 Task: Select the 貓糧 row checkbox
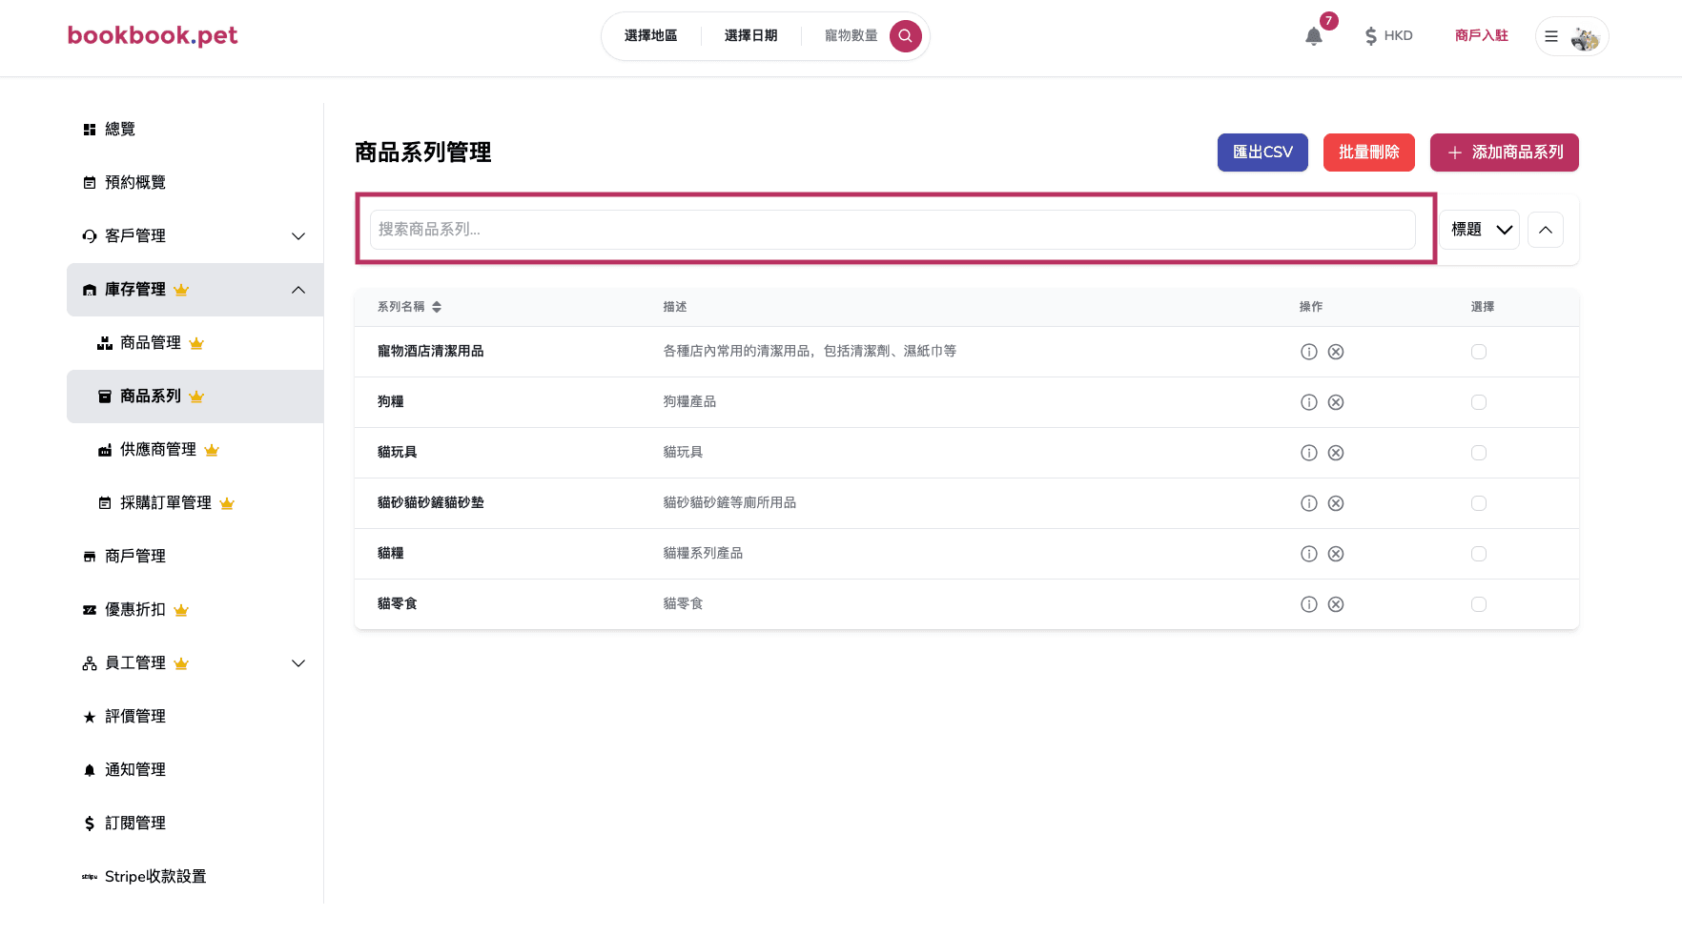(x=1479, y=554)
